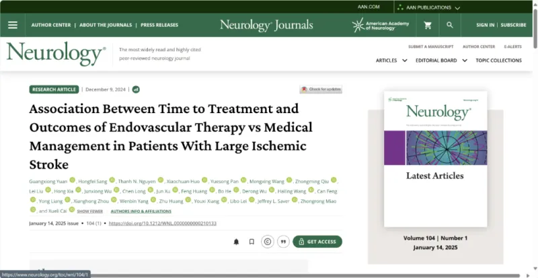
Task: Bookmark the article with the bookmark icon
Action: tap(252, 242)
